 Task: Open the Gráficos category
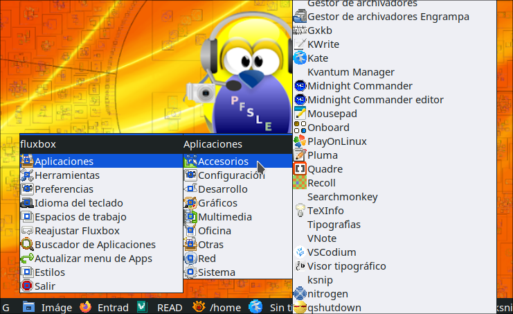tap(238, 202)
